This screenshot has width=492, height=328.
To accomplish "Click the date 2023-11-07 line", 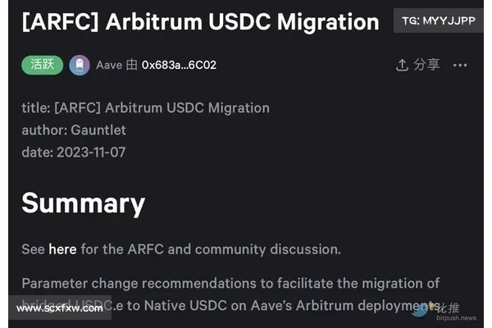I will 74,153.
